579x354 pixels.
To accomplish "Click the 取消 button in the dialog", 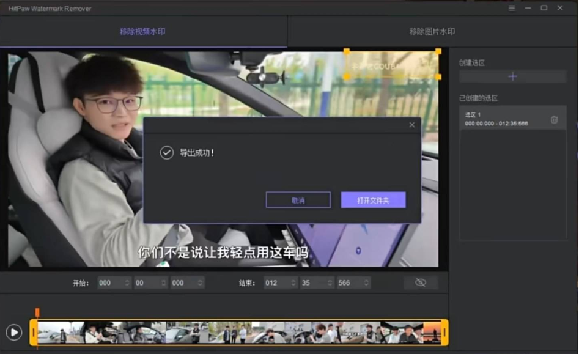I will pyautogui.click(x=298, y=200).
